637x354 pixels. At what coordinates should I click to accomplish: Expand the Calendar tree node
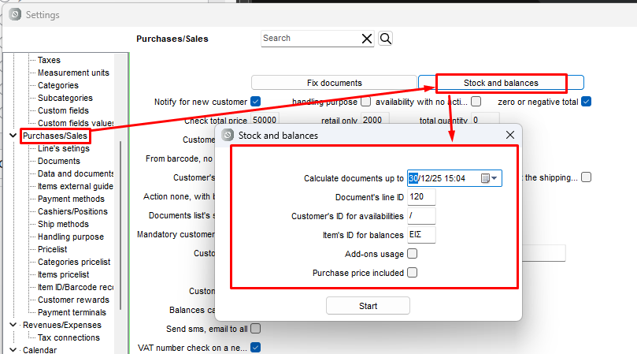13,350
